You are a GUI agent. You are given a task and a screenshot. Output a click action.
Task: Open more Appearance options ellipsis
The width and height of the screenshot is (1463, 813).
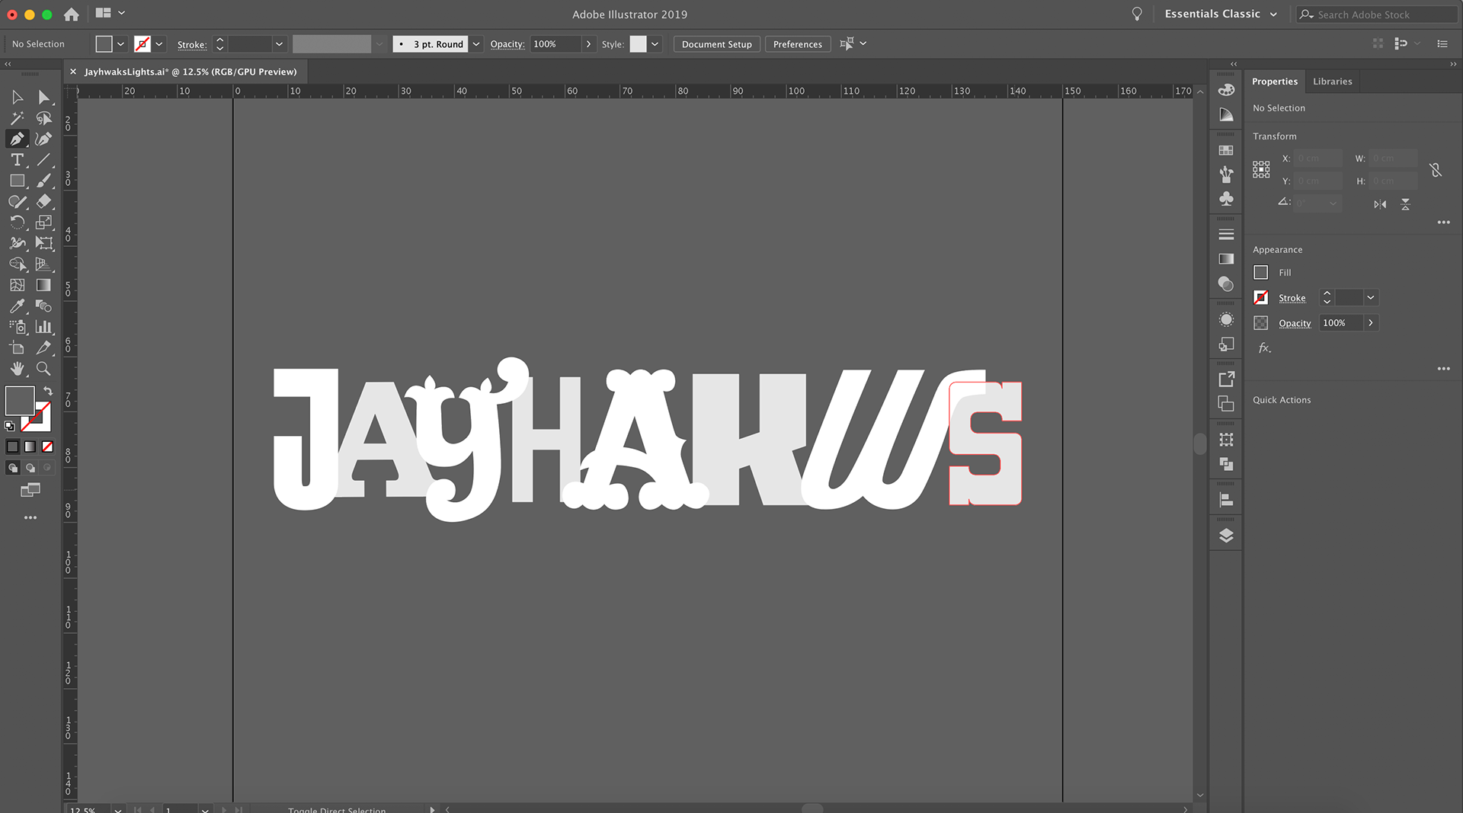(1443, 369)
